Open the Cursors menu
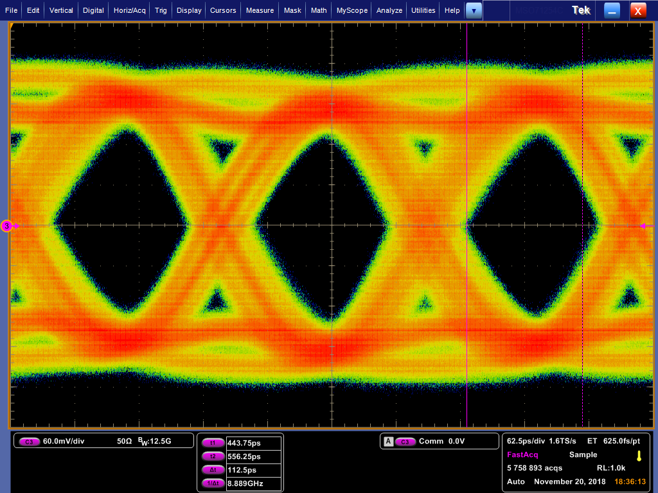The width and height of the screenshot is (658, 493). (223, 10)
